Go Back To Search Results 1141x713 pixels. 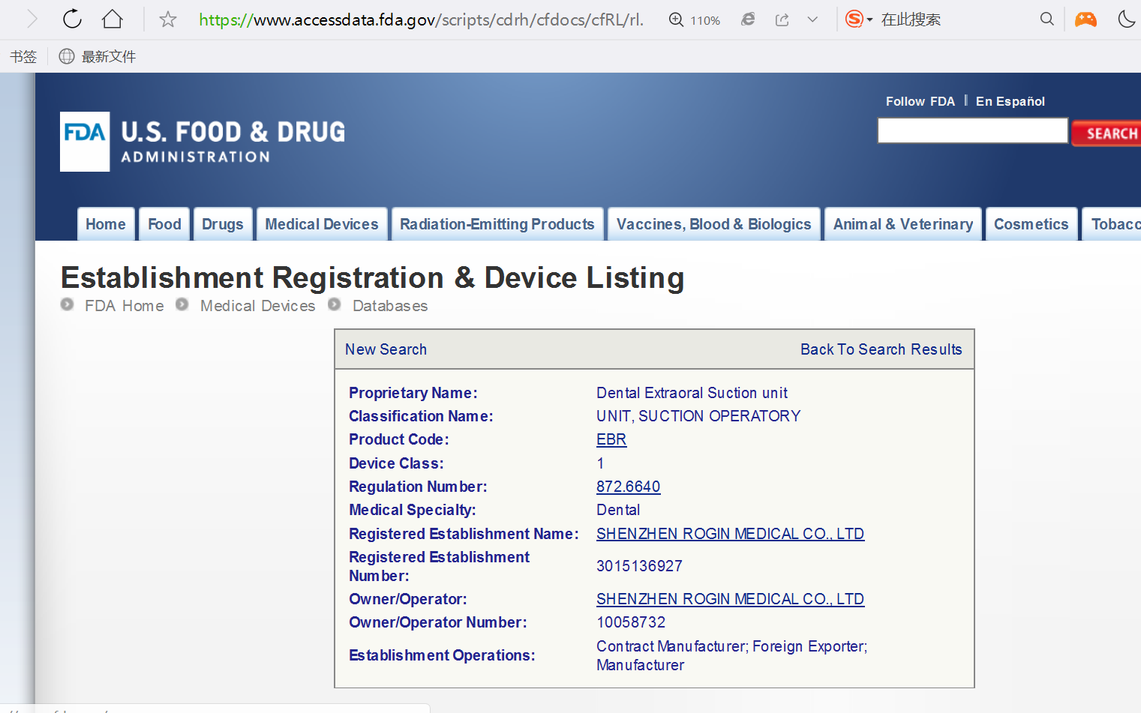coord(881,349)
